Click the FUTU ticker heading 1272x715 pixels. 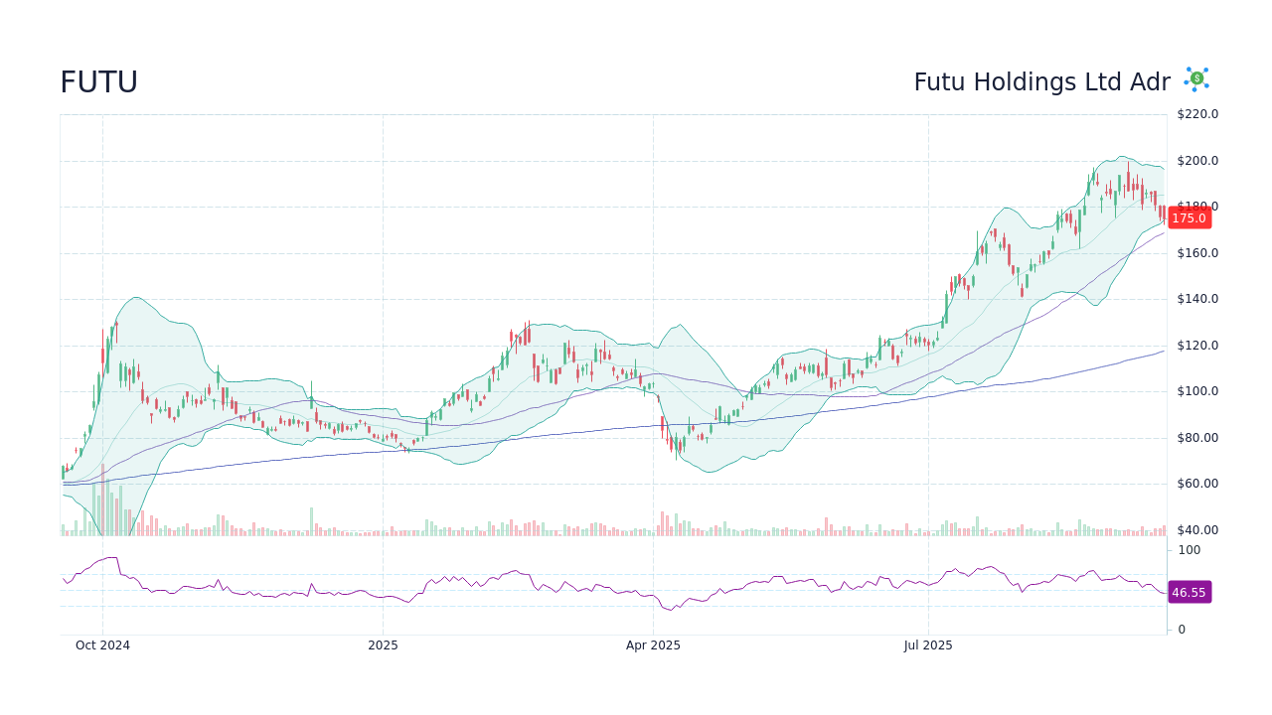[x=98, y=81]
